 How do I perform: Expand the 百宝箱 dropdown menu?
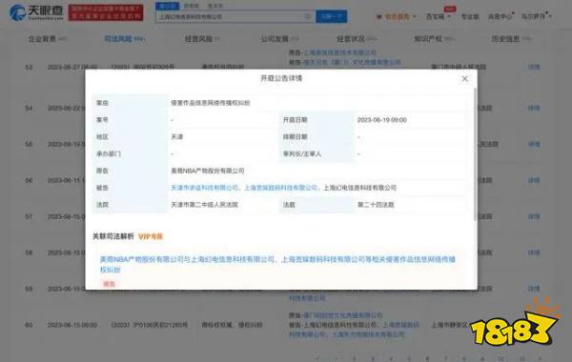pos(439,17)
